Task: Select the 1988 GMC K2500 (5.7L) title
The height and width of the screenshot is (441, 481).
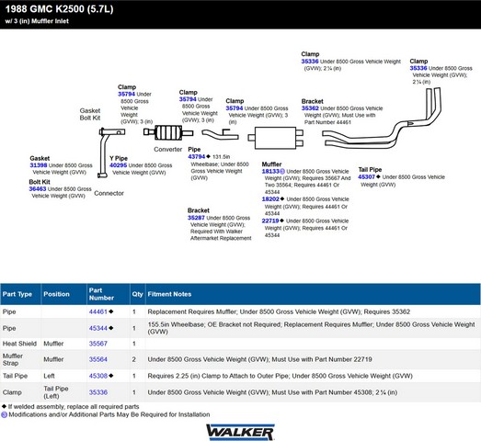Action: tap(59, 9)
